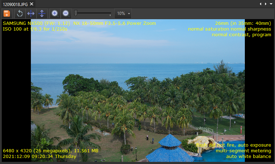Click the ISO 100 exposure info line
The image size is (275, 164).
(x=35, y=29)
